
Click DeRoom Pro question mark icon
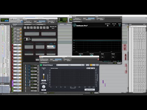pos(114,25)
